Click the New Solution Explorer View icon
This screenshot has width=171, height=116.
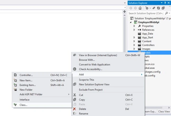pyautogui.click(x=75, y=84)
